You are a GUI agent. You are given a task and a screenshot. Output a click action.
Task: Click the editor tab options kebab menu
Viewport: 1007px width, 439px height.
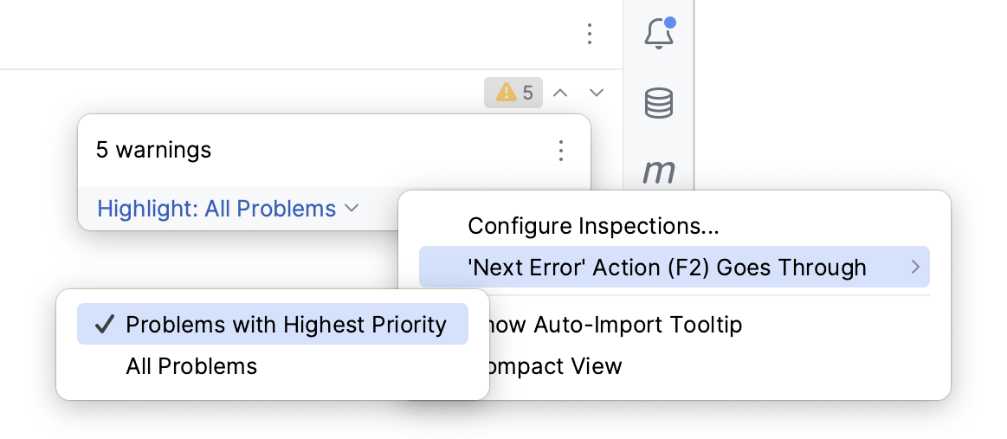click(x=590, y=34)
